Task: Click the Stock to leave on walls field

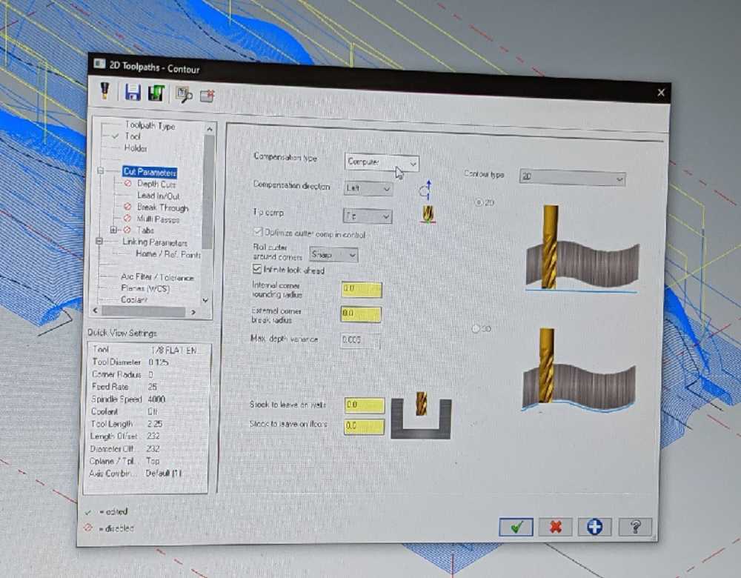Action: [364, 405]
